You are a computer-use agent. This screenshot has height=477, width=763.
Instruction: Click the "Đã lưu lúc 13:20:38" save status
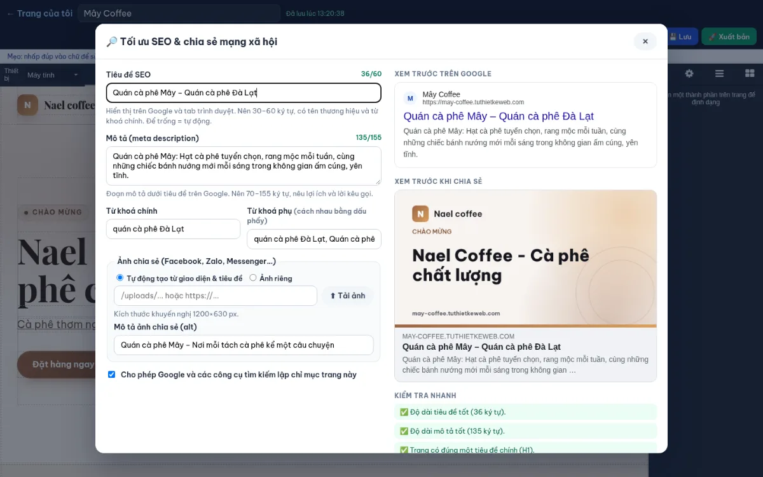pyautogui.click(x=315, y=13)
